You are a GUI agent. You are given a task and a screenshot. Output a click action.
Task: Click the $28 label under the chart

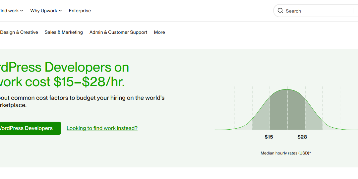tap(302, 137)
